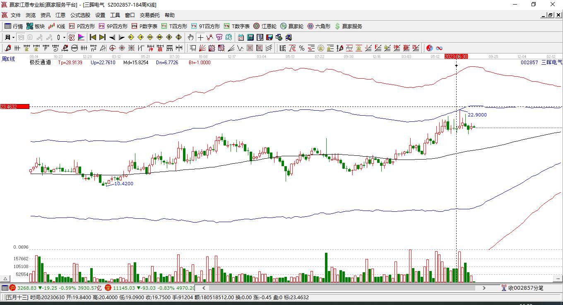Jump to first bar with skip-start arrow

click(x=93, y=37)
